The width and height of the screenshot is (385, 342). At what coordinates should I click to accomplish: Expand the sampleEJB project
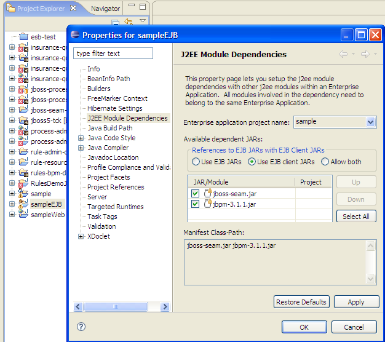(x=12, y=204)
